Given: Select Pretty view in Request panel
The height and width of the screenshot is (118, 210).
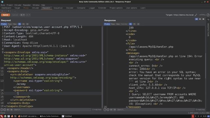Looking at the screenshot, I should click(x=4, y=24).
